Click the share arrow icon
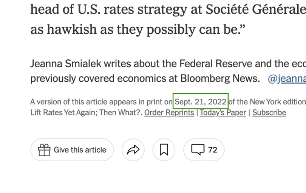 tap(133, 150)
